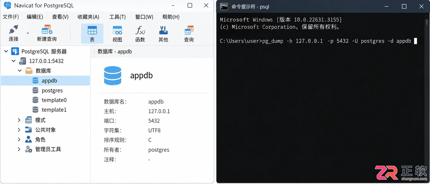The width and height of the screenshot is (430, 184).
Task: Maximize the Navicat window
Action: (190, 5)
